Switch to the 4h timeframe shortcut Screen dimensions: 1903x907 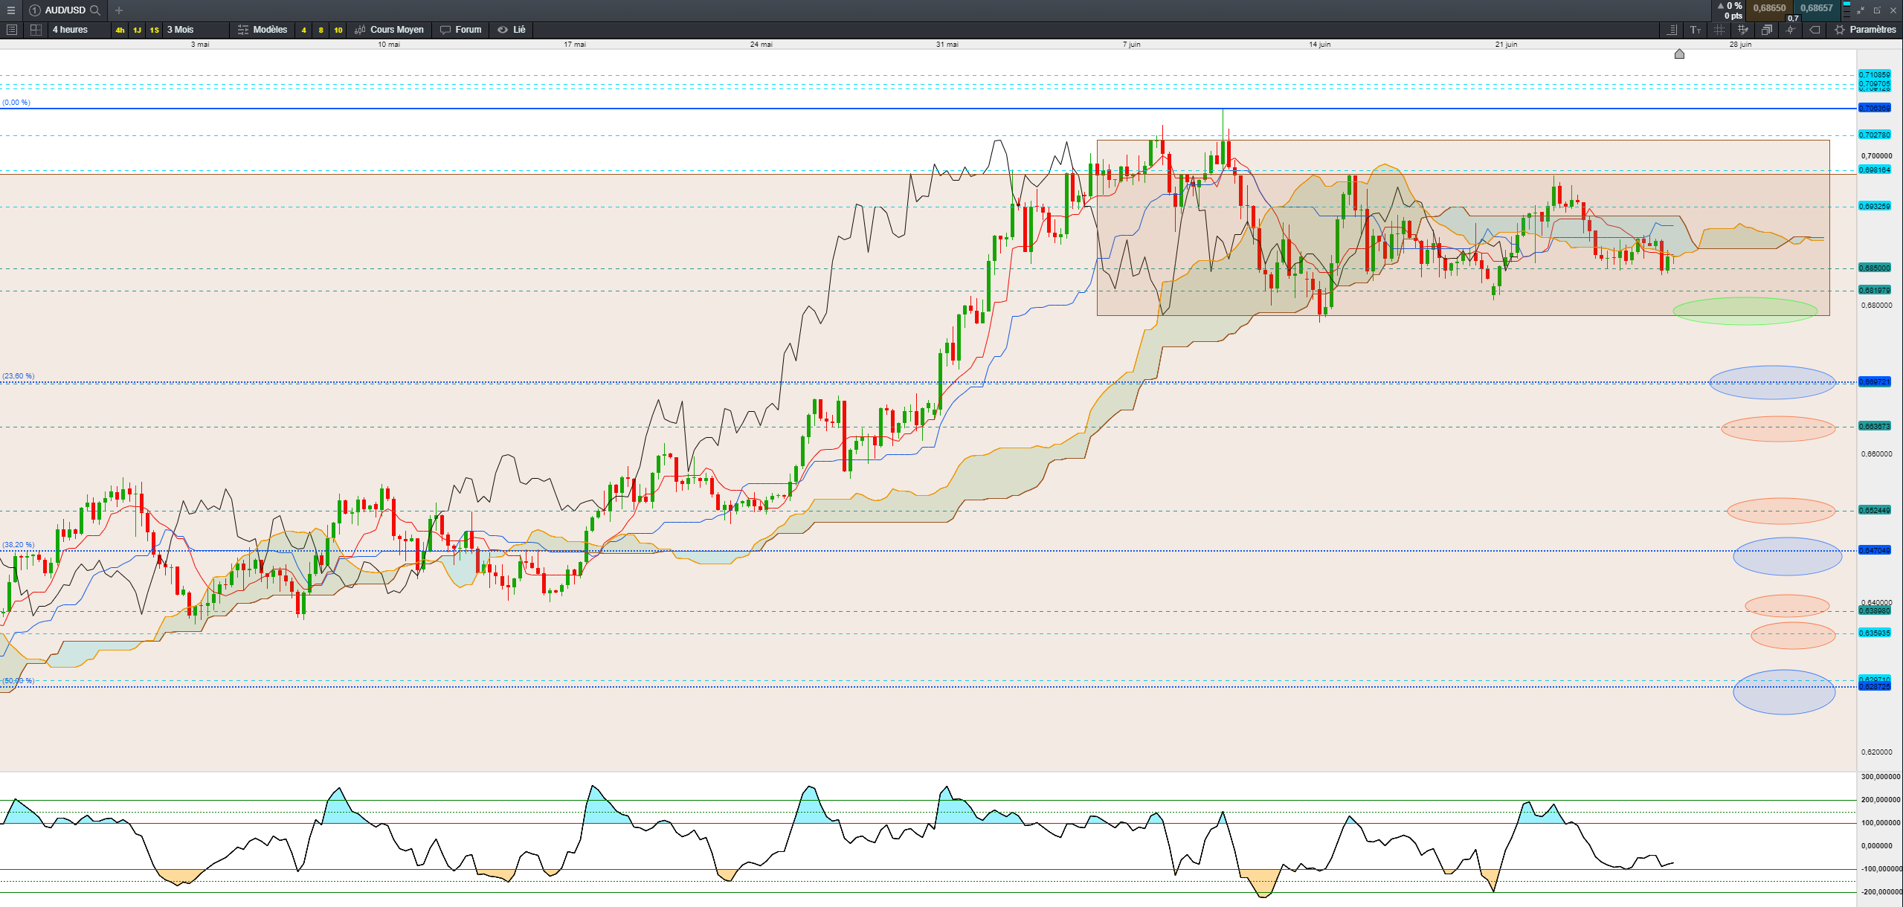click(x=120, y=30)
